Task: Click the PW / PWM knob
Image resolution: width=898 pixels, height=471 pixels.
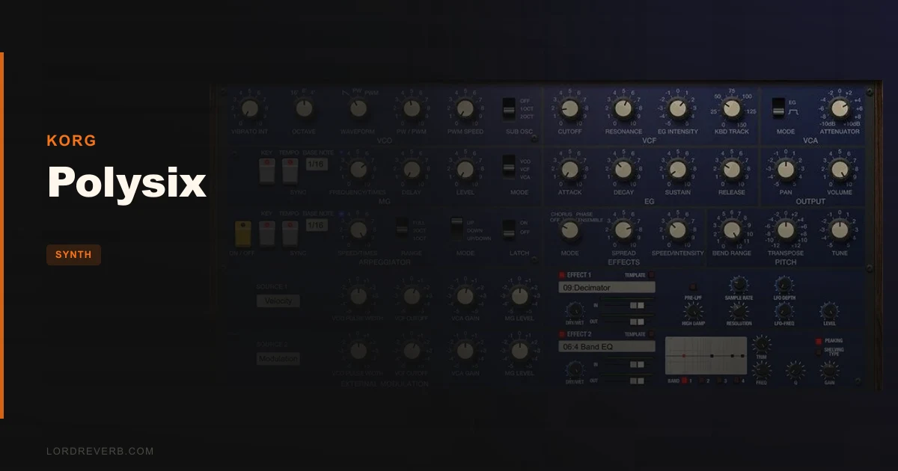Action: [412, 108]
